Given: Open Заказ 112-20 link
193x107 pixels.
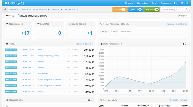Looking at the screenshot, I should pos(27,50).
